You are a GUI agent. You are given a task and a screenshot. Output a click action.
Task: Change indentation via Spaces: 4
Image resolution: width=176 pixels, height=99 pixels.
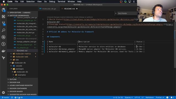click(129, 97)
